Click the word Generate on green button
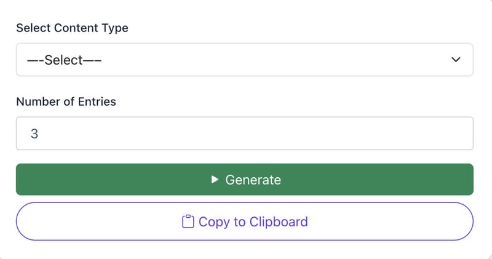Image resolution: width=492 pixels, height=259 pixels. point(253,180)
